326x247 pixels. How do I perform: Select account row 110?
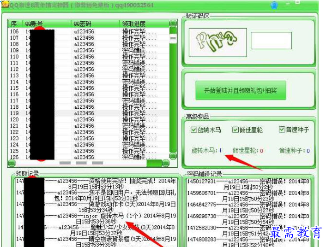click(89, 57)
